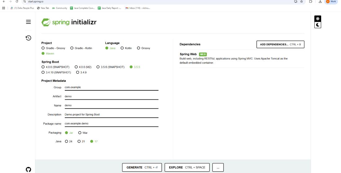Open Java Daily Report bookmark
The height and width of the screenshot is (173, 341).
[109, 8]
